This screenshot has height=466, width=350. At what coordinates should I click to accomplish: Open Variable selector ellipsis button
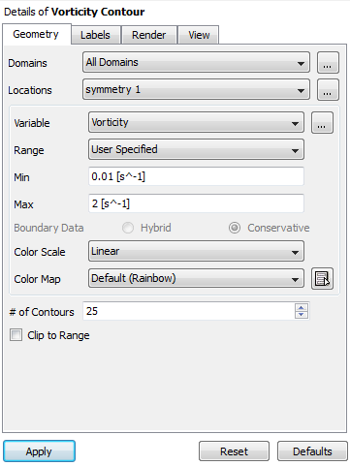pos(322,122)
